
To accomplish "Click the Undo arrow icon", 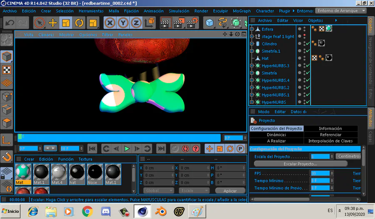I will [10, 23].
